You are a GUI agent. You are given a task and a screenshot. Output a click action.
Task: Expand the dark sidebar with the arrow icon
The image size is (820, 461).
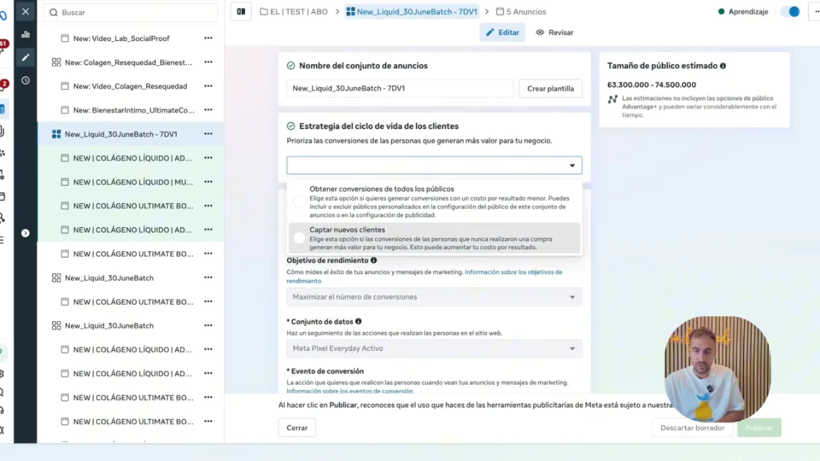(25, 233)
